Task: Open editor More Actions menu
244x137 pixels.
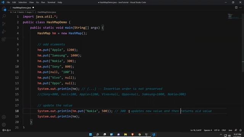Action: tap(241, 8)
